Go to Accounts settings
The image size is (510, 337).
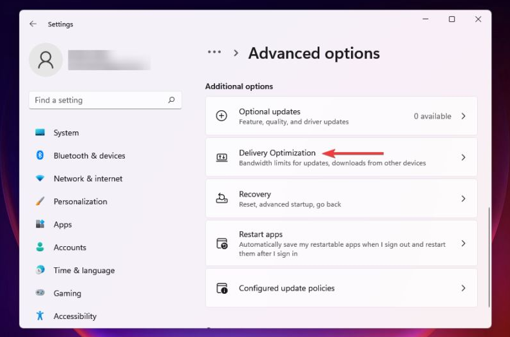70,247
